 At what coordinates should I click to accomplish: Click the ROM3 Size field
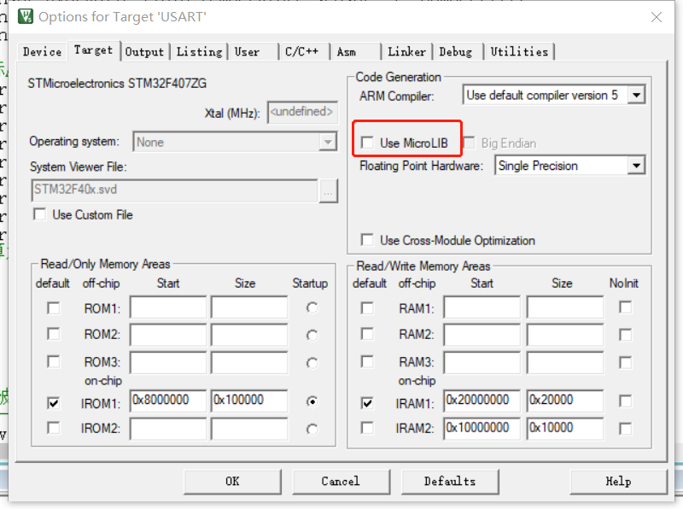tap(249, 363)
